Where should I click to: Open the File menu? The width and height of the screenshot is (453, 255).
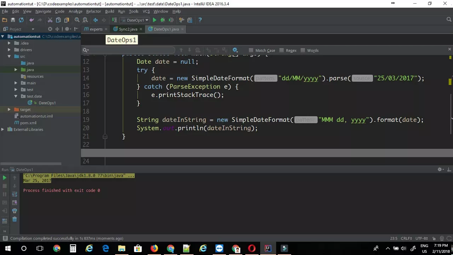[x=5, y=11]
